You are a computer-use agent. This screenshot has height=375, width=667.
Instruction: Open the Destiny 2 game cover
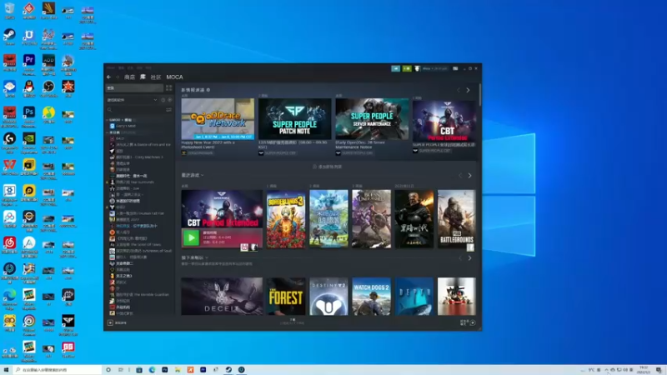pos(328,297)
